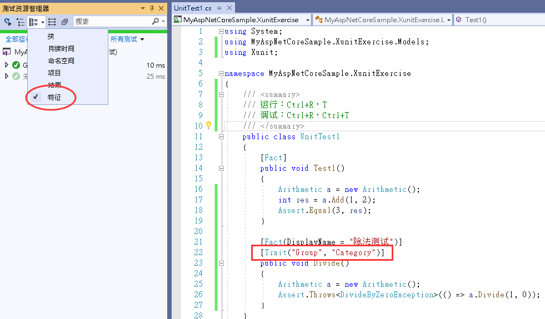The image size is (545, 319).
Task: Close the UnitTest1.cs tab
Action: click(229, 8)
